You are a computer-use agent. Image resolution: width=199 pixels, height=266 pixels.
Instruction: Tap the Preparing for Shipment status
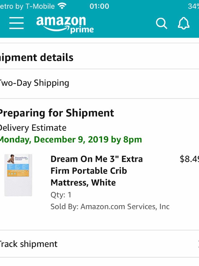pyautogui.click(x=57, y=113)
